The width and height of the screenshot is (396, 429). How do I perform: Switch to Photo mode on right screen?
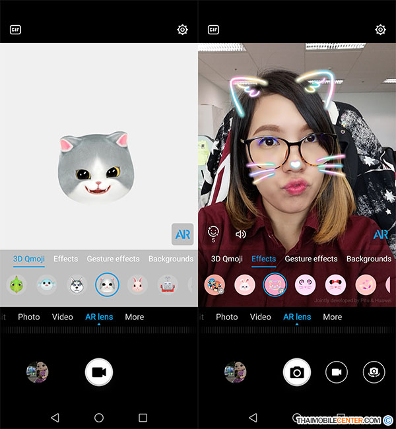click(226, 317)
